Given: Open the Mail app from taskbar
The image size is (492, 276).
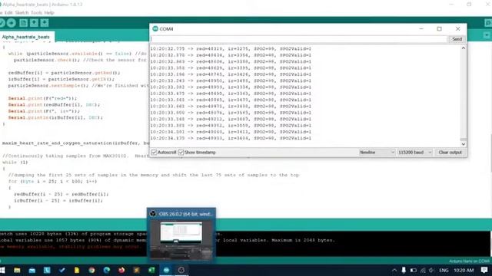Looking at the screenshot, I should tap(32, 270).
